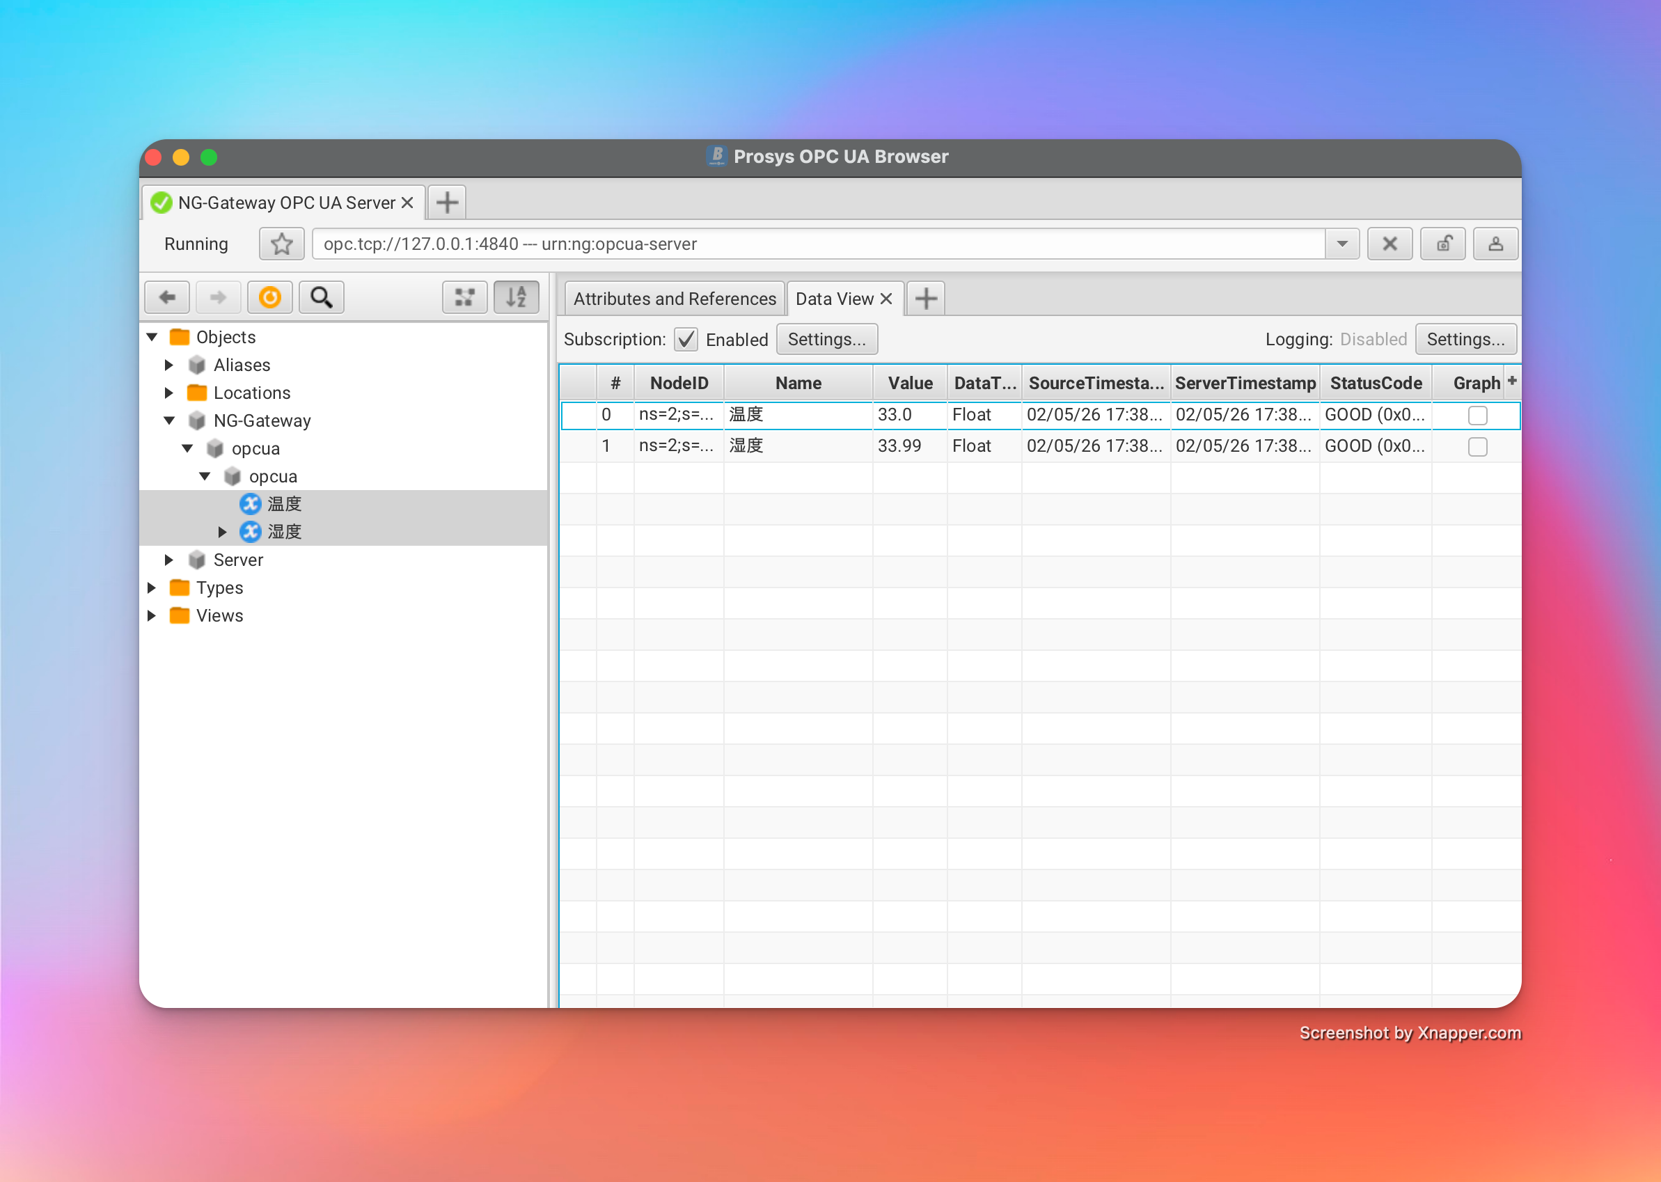Expand the Server tree node
Screen dimensions: 1661x1182
click(169, 560)
